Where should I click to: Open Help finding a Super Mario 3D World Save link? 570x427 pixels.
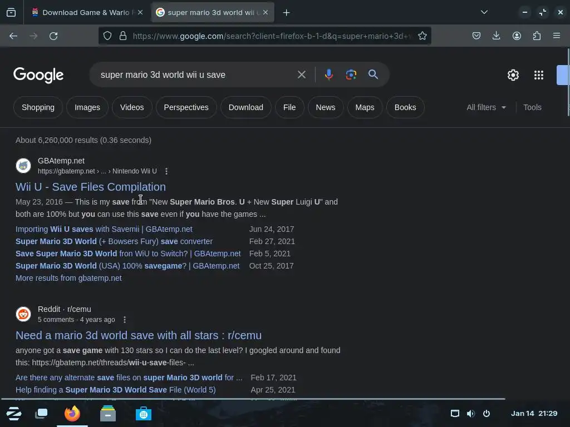coord(116,390)
